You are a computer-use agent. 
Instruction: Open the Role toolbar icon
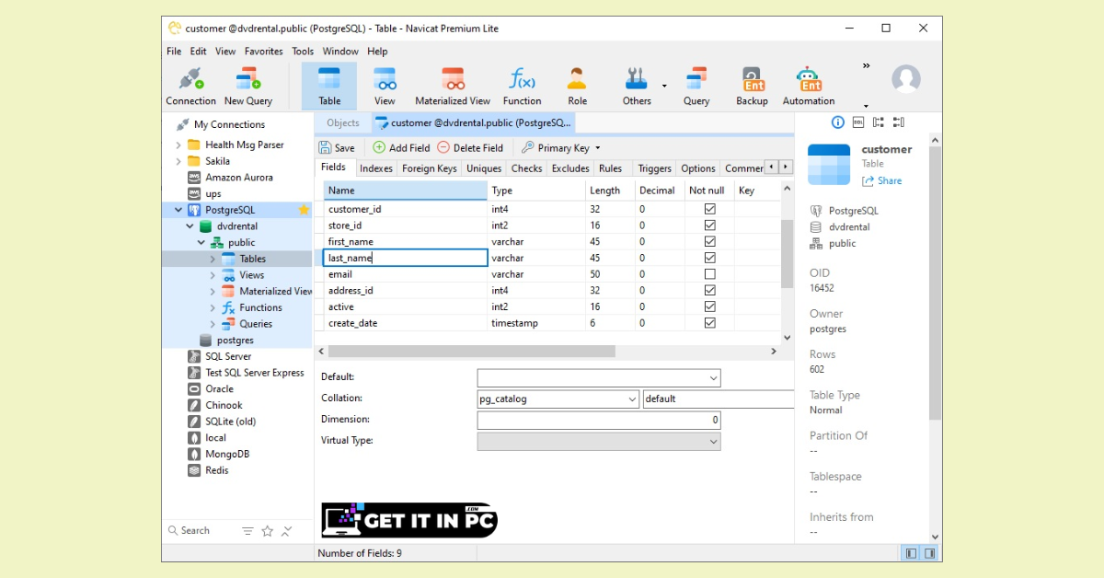tap(577, 87)
